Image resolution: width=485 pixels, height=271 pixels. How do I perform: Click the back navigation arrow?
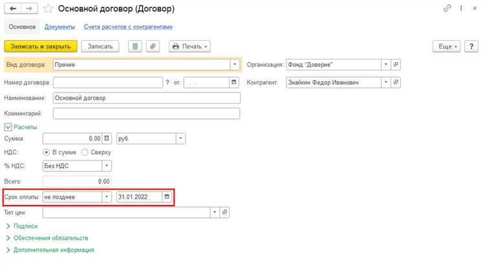point(12,8)
